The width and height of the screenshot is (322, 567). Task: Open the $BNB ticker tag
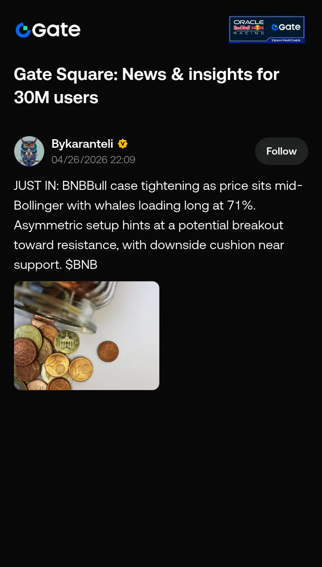pyautogui.click(x=82, y=265)
